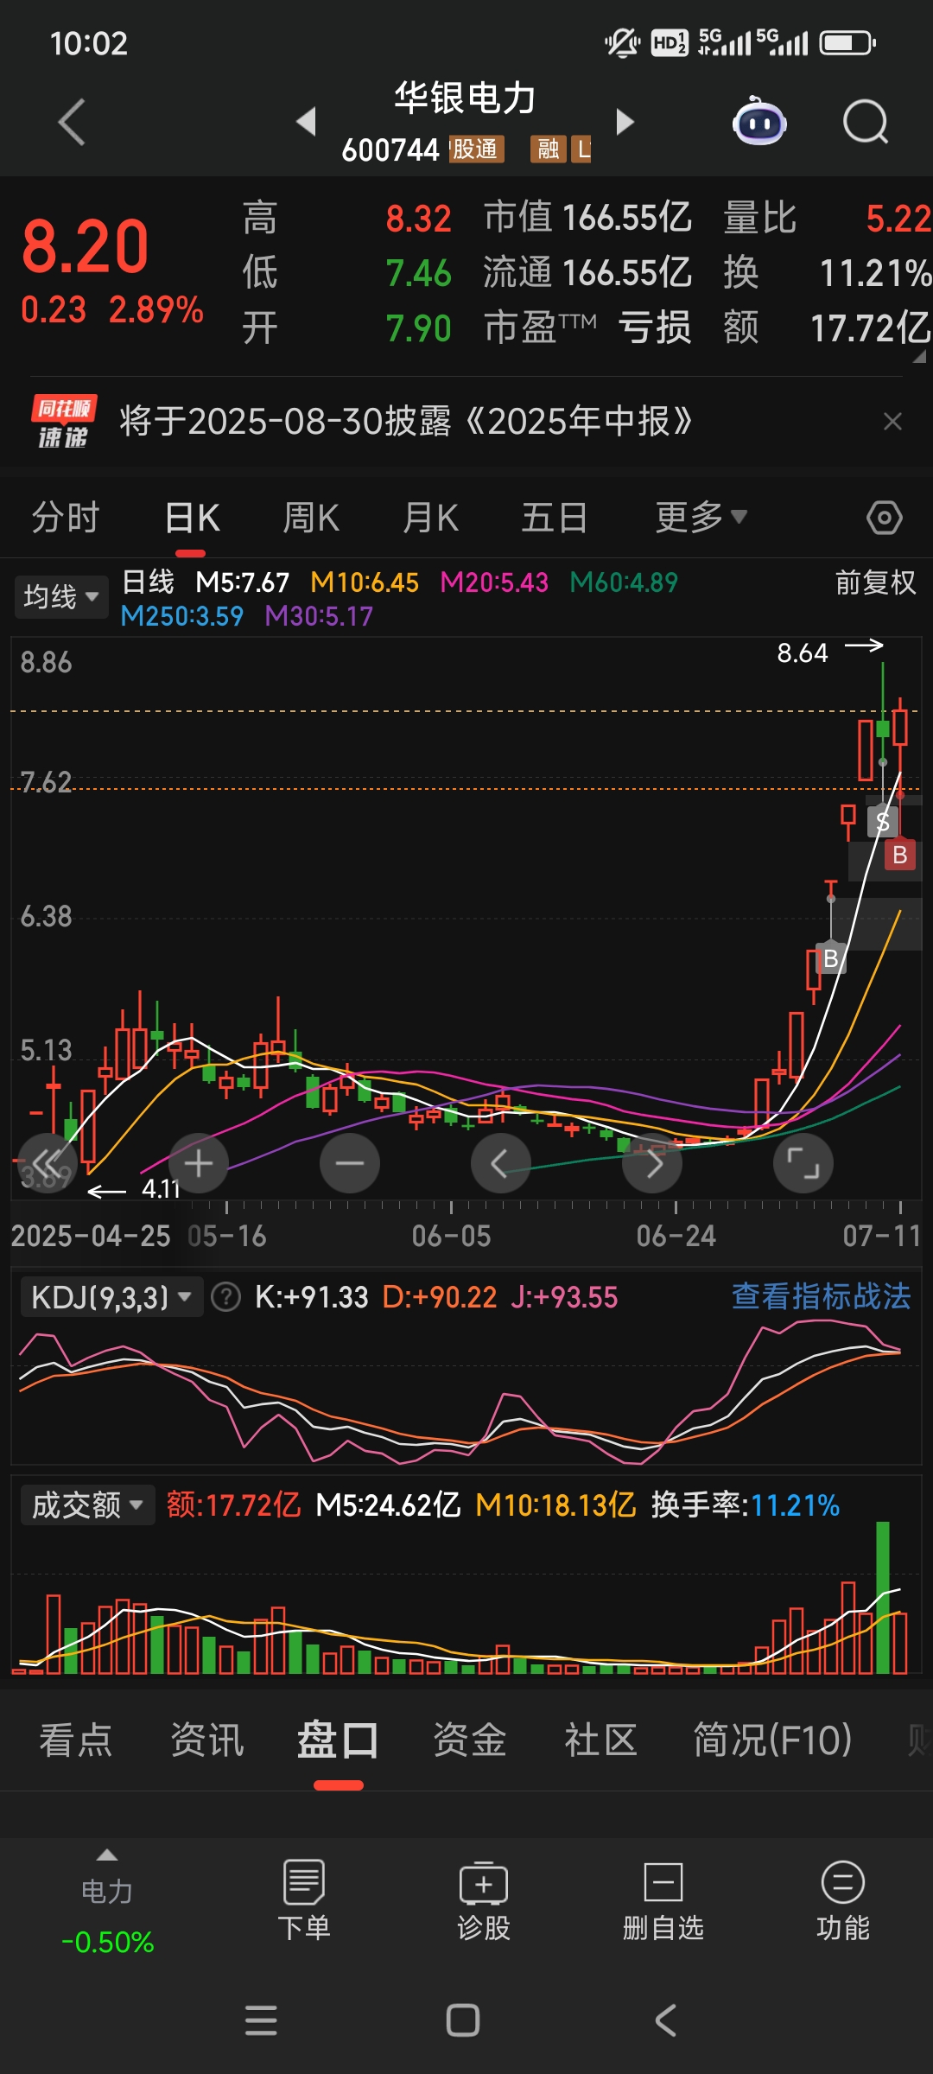This screenshot has width=933, height=2074.
Task: Dismiss the 2025年中报 announcement banner
Action: pyautogui.click(x=892, y=422)
